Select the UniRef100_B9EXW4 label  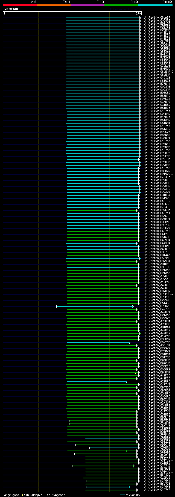pyautogui.click(x=157, y=400)
